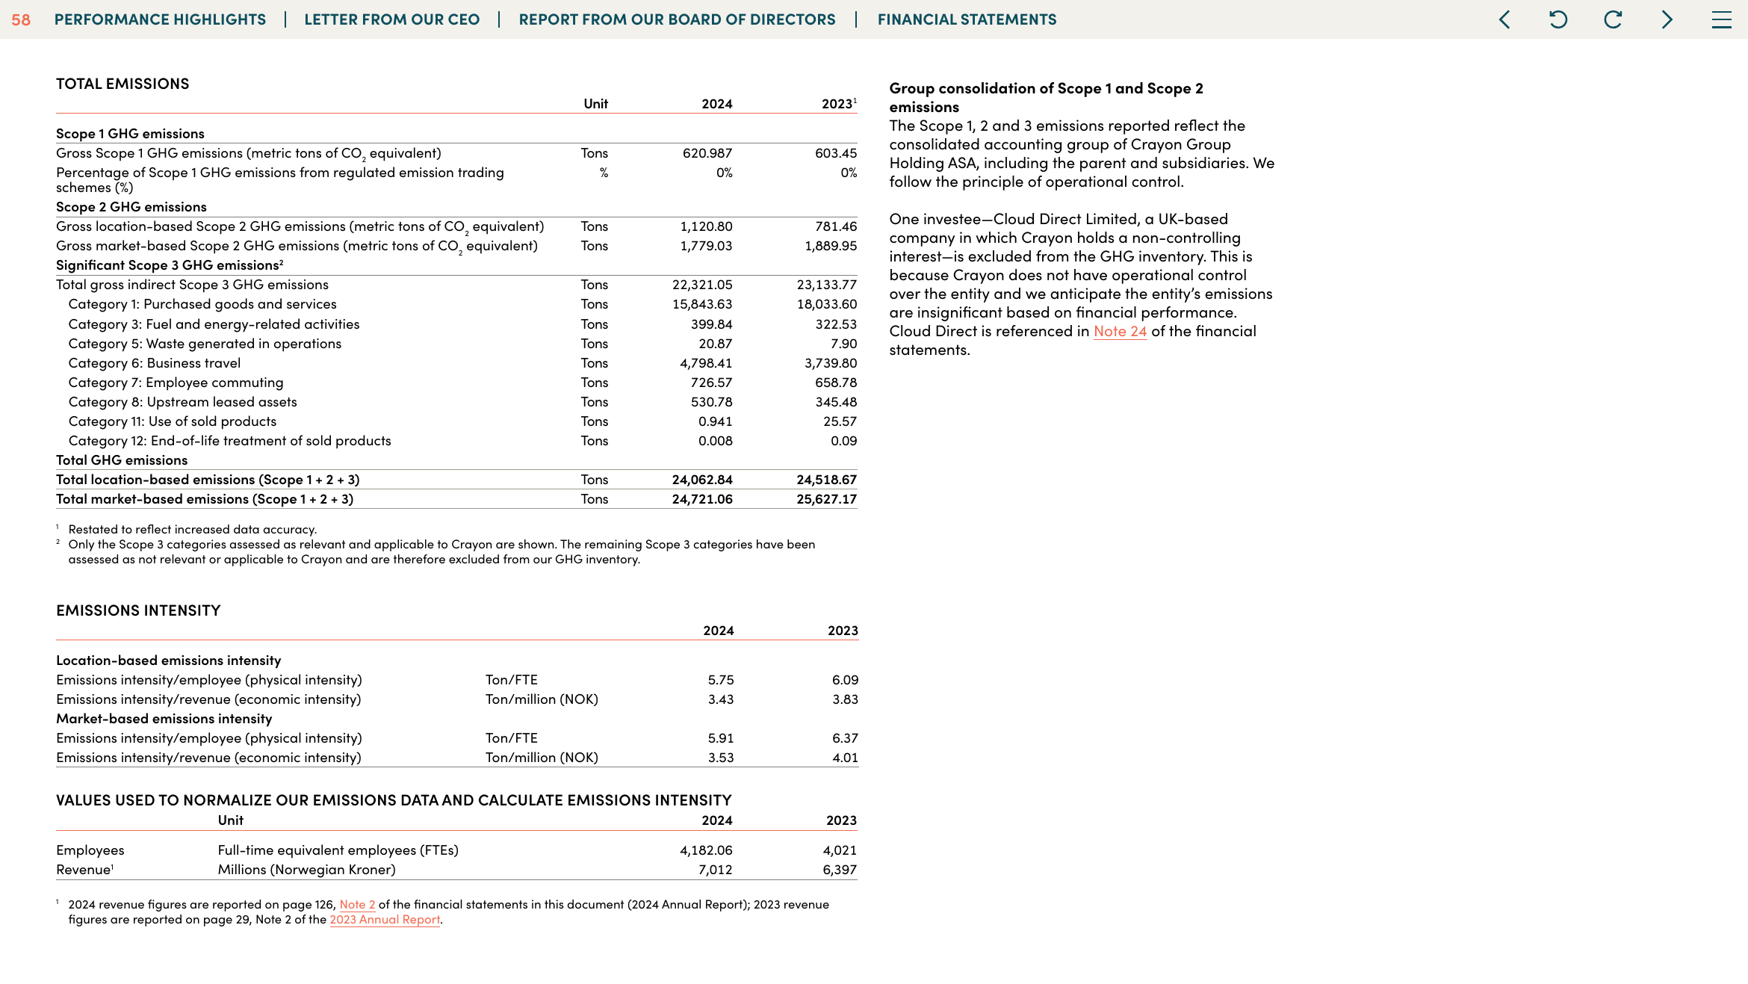Select Full-time equivalent employees (FTEs) unit text
Screen dimensions: 1748x984
tap(338, 850)
